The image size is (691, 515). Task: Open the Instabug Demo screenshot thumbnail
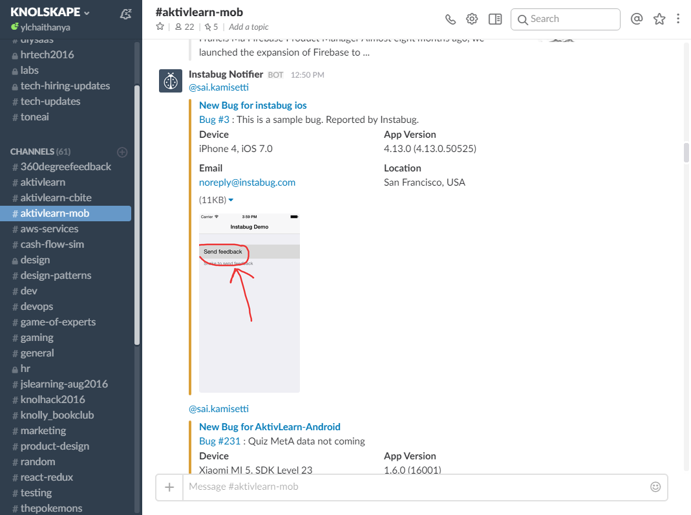(250, 303)
